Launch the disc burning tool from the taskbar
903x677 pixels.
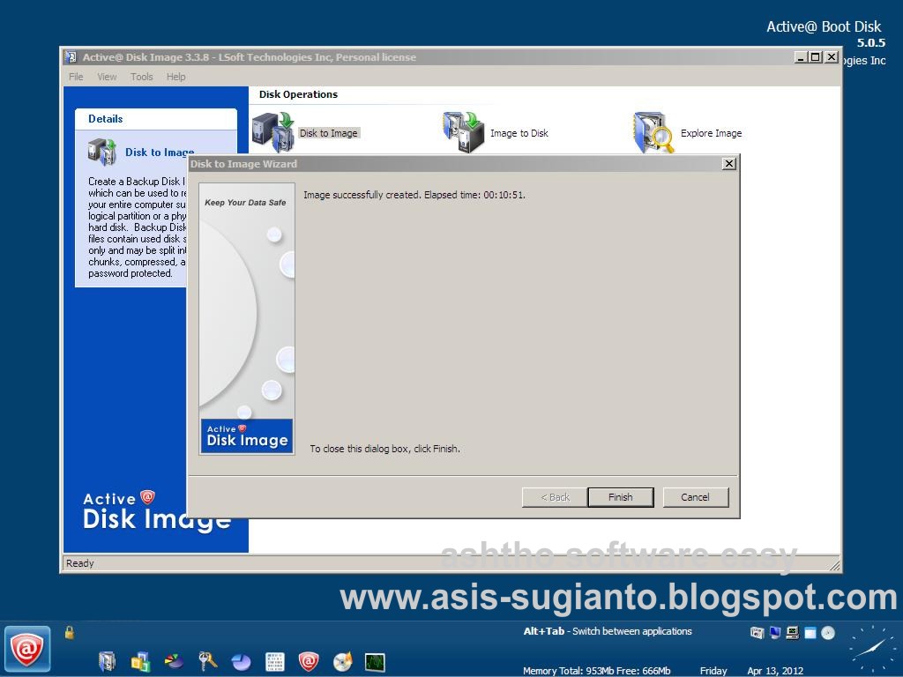click(x=342, y=661)
